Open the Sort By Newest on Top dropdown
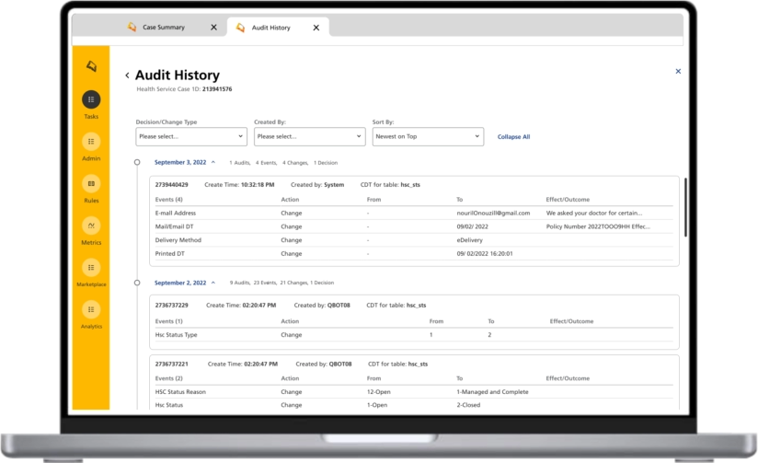The width and height of the screenshot is (758, 463). tap(428, 136)
